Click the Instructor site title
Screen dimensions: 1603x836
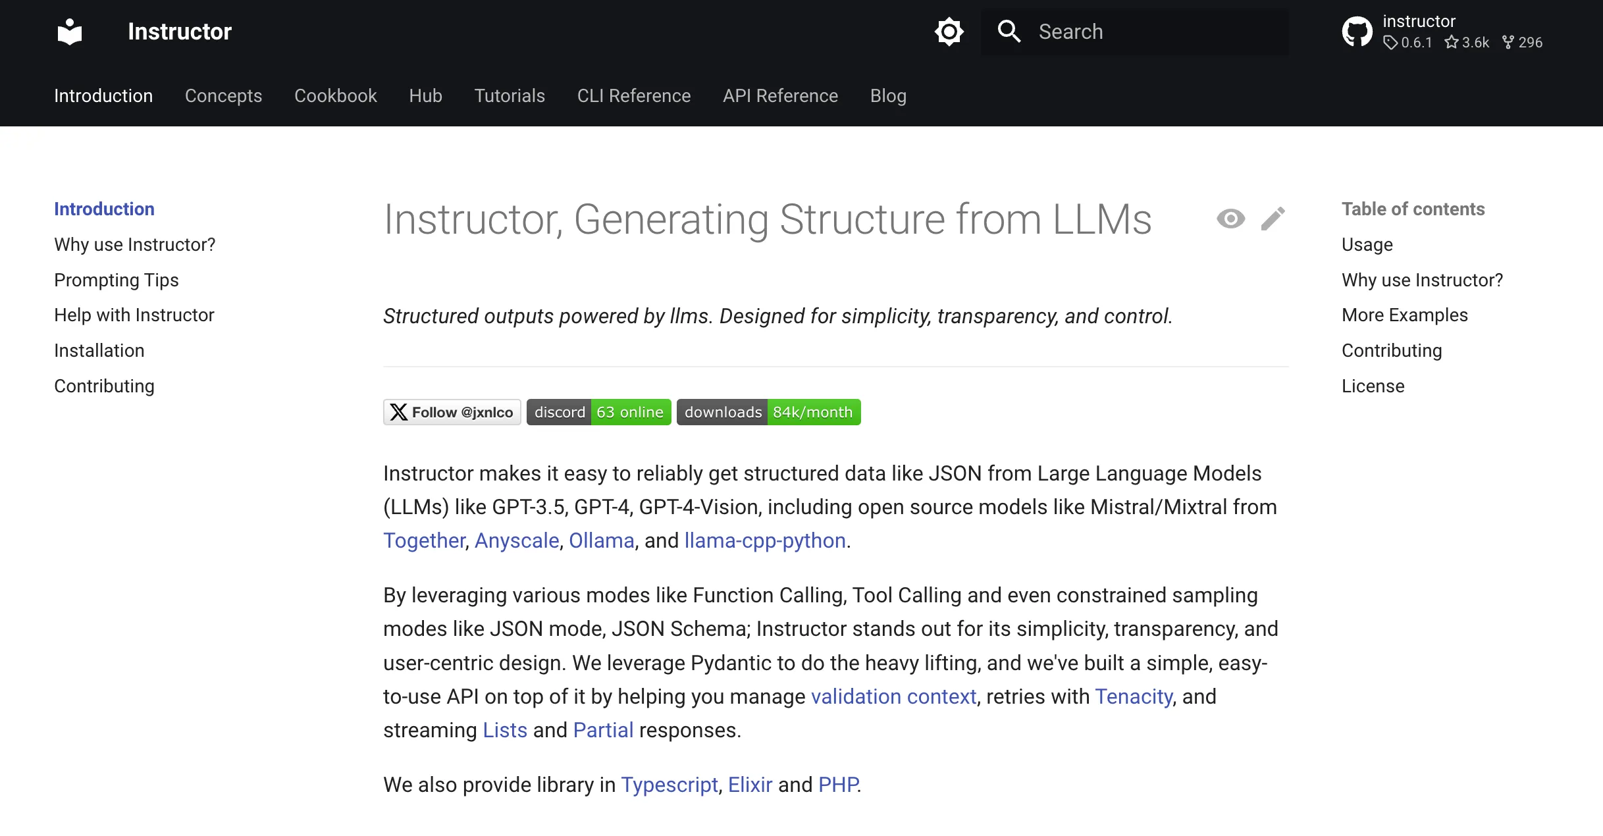pos(180,32)
